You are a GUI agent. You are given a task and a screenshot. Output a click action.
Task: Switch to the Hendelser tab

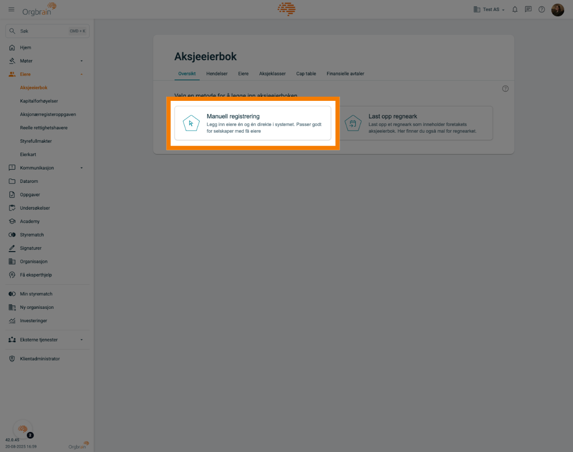point(217,74)
